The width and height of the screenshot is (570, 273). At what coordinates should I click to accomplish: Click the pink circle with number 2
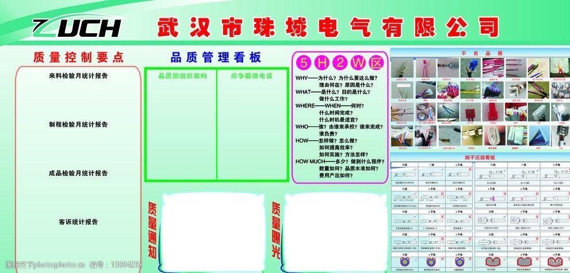pyautogui.click(x=341, y=63)
